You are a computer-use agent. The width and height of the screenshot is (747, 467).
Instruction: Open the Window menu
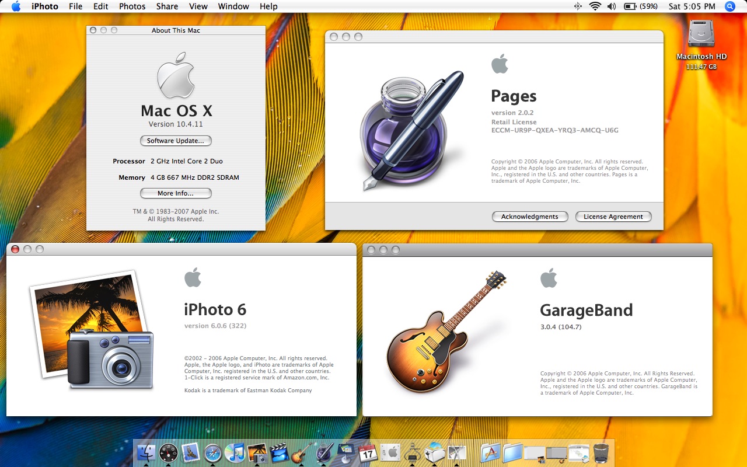pyautogui.click(x=233, y=6)
